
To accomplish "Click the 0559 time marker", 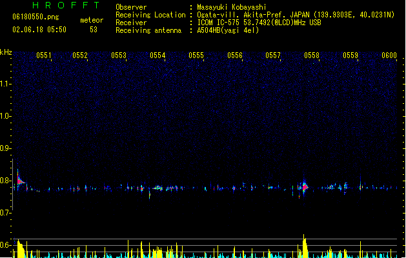I will tap(350, 55).
